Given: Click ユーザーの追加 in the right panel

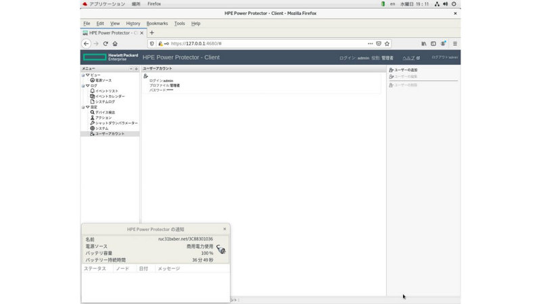Looking at the screenshot, I should pos(406,70).
